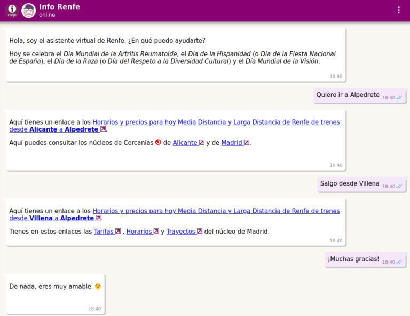Viewport: 410px width, 316px height.
Task: Click the Renfe info logo in header
Action: click(12, 10)
